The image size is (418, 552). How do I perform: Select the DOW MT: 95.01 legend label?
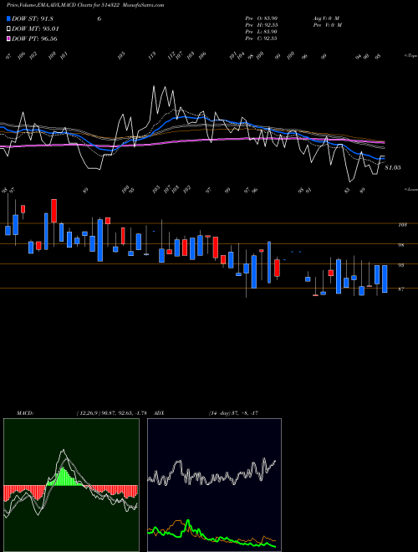coord(35,29)
